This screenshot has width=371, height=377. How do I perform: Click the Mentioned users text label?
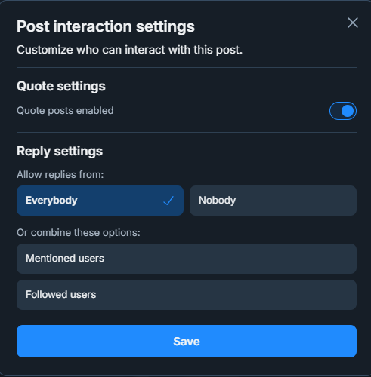(65, 259)
